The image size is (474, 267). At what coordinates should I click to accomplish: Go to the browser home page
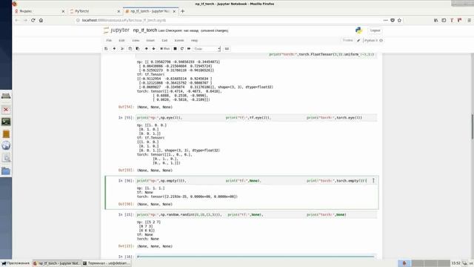[41, 20]
